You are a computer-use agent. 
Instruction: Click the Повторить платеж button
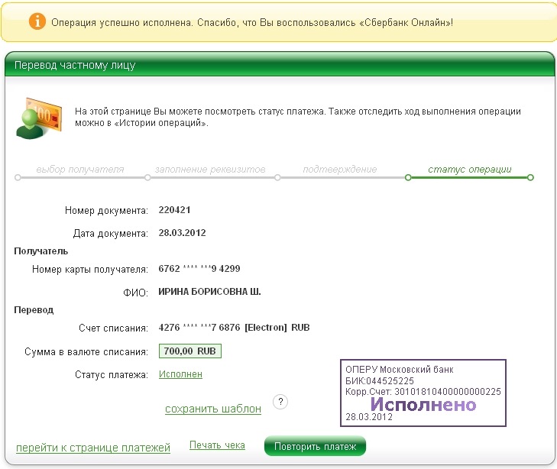[315, 446]
